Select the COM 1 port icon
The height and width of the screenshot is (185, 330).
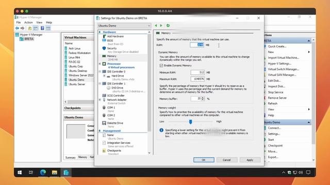(x=104, y=107)
